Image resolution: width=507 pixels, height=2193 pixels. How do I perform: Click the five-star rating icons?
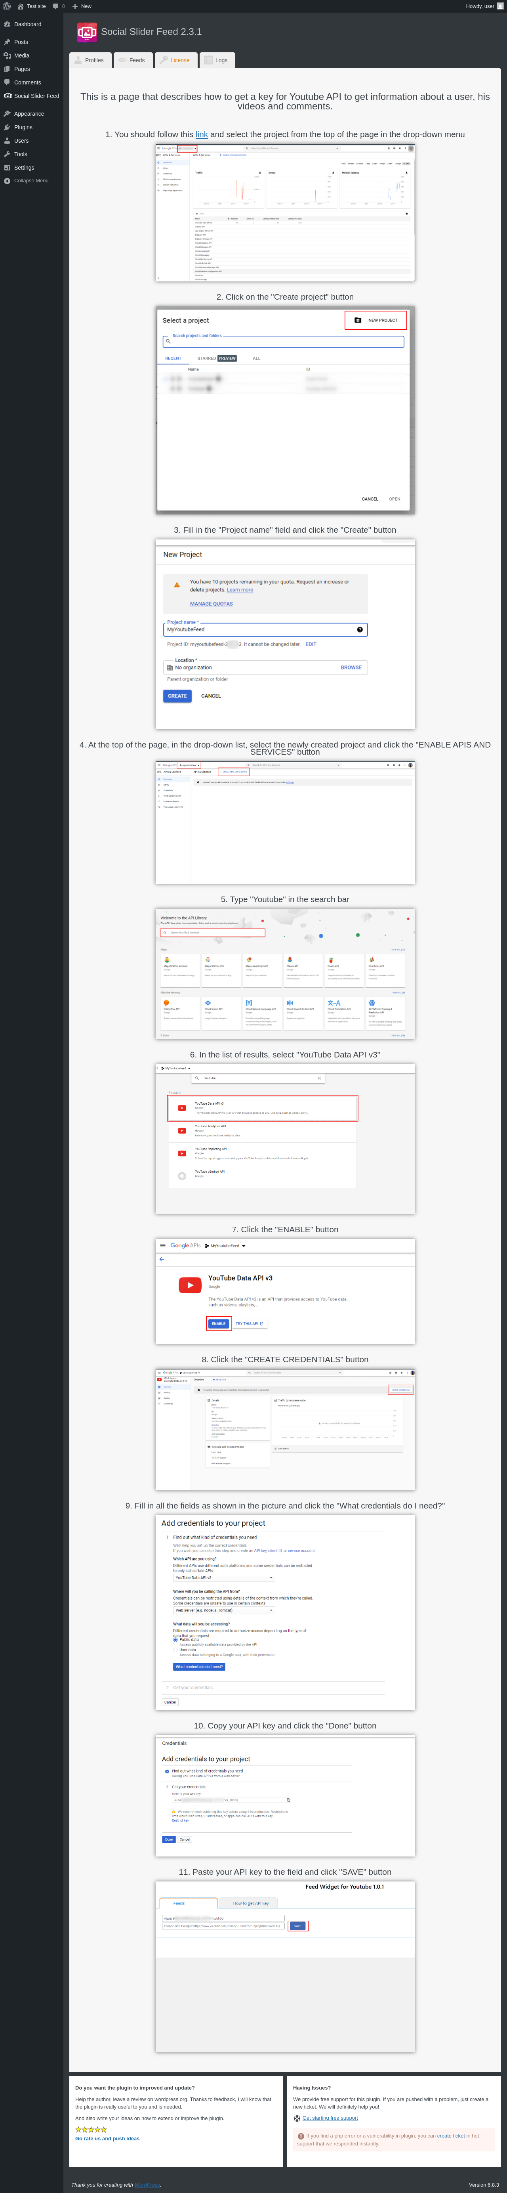(91, 2129)
